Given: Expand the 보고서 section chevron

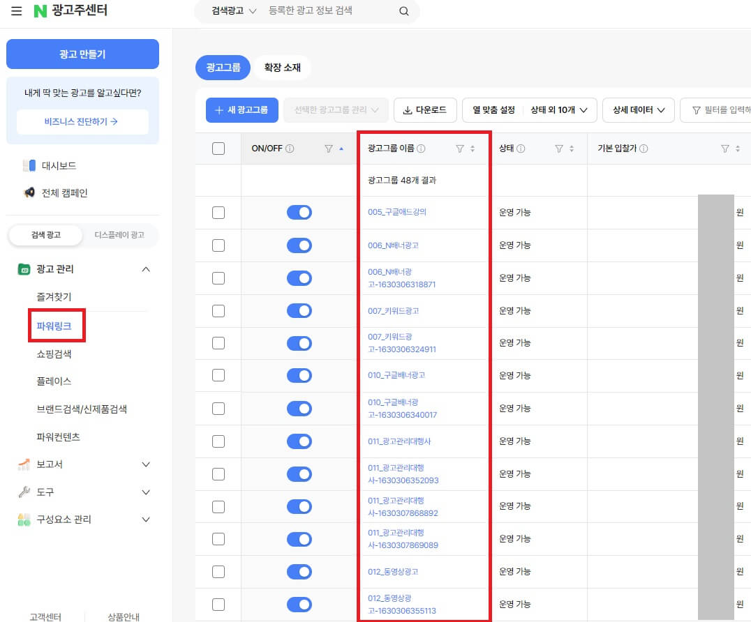Looking at the screenshot, I should click(x=146, y=464).
